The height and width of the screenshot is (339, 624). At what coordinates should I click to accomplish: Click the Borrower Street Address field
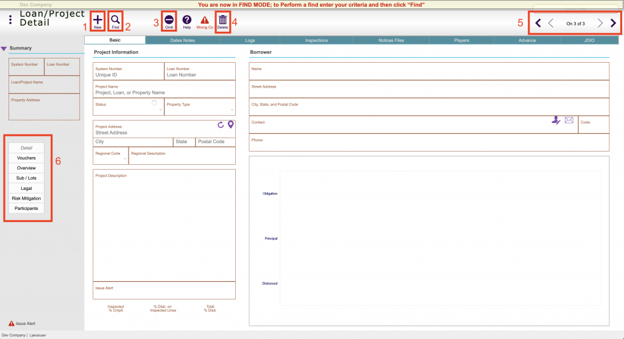click(429, 89)
